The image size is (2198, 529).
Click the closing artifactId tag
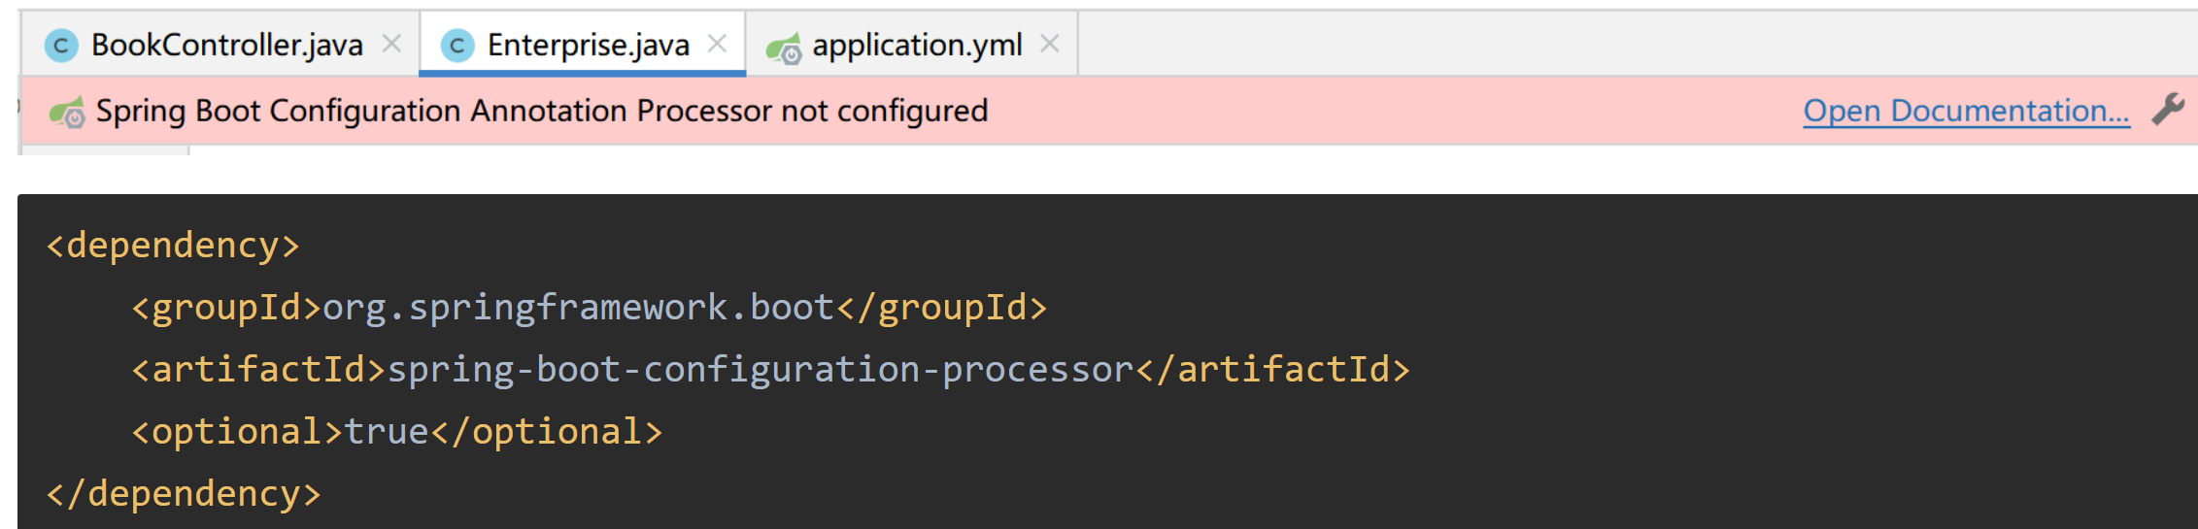point(1272,371)
